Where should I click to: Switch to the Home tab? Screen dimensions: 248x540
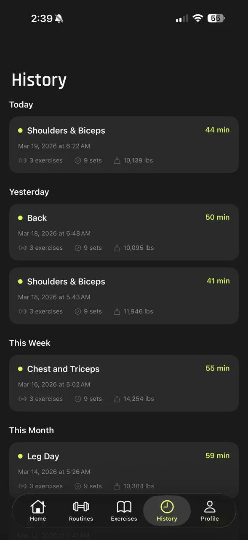[38, 510]
